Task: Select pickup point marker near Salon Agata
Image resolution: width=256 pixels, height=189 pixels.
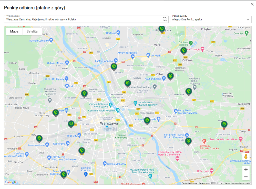Action: pyautogui.click(x=64, y=175)
